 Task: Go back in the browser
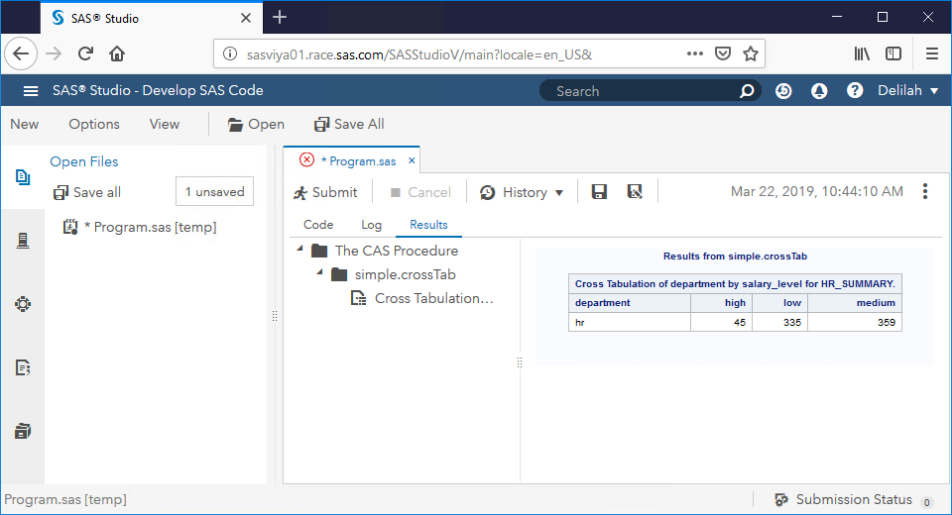(x=21, y=54)
